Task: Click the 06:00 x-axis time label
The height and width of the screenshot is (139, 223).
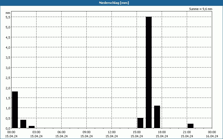Action: 61,132
